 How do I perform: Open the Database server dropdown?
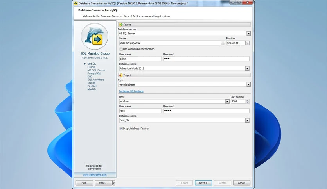(x=248, y=33)
